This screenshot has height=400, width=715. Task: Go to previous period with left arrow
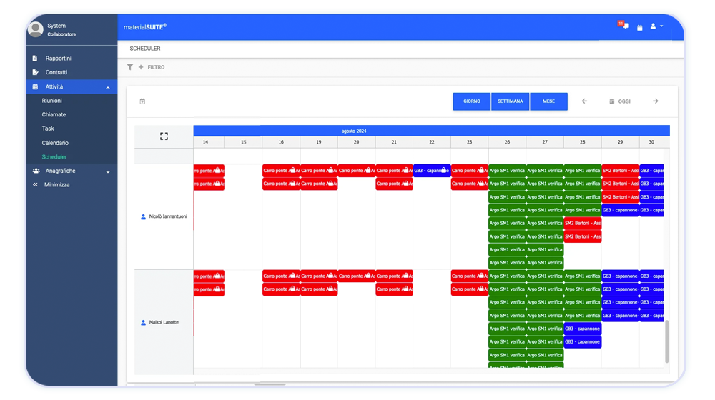click(x=584, y=101)
